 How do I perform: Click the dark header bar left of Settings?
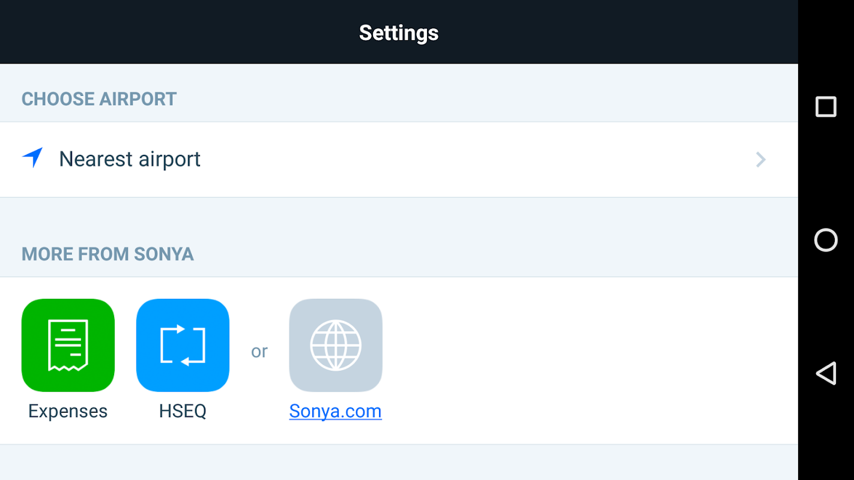(x=150, y=32)
